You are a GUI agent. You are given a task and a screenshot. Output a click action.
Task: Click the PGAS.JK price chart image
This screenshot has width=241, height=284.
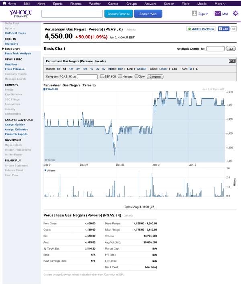[x=135, y=127]
